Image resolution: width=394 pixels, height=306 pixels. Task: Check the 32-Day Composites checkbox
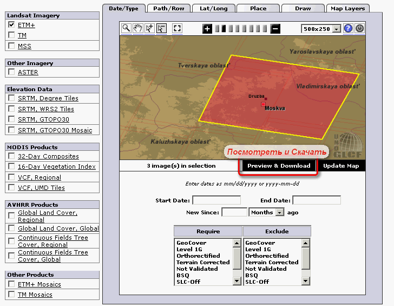pos(11,156)
